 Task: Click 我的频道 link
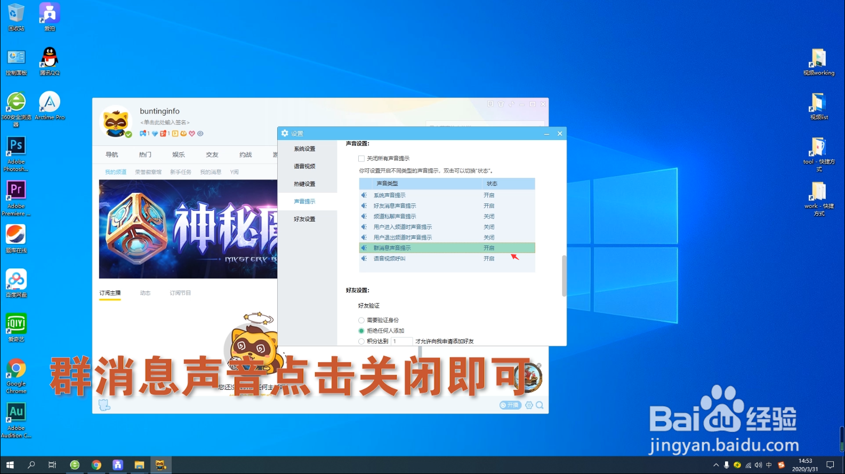116,172
